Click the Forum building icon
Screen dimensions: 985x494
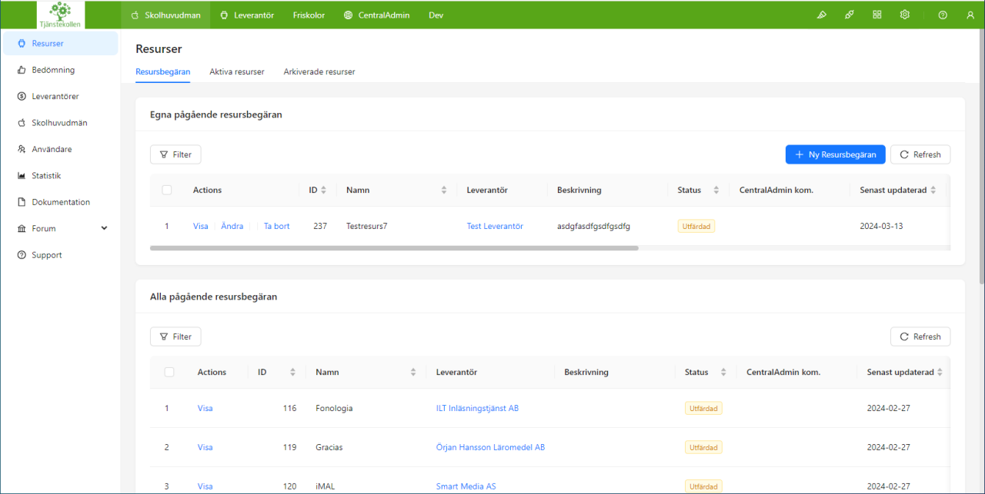coord(22,229)
